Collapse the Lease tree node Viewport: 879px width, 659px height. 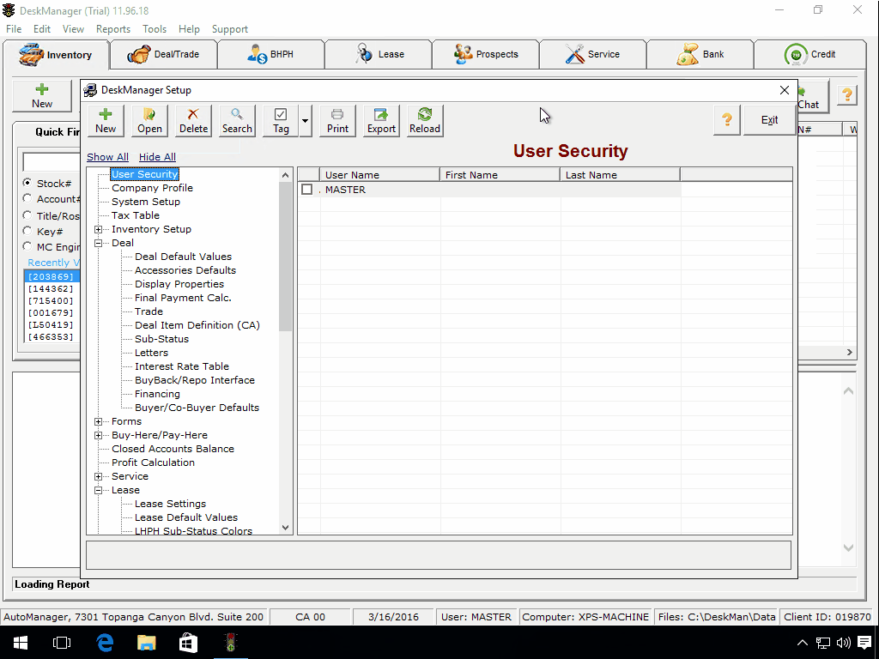pos(98,490)
